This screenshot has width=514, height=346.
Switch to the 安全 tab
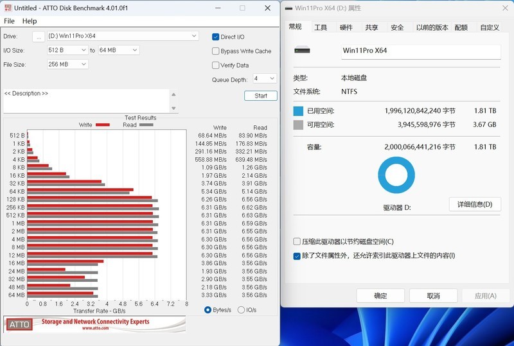pos(397,28)
